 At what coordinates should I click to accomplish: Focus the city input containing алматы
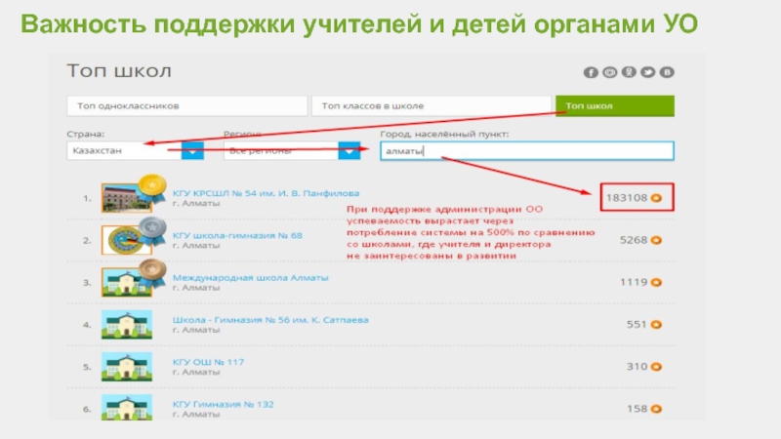pos(527,151)
